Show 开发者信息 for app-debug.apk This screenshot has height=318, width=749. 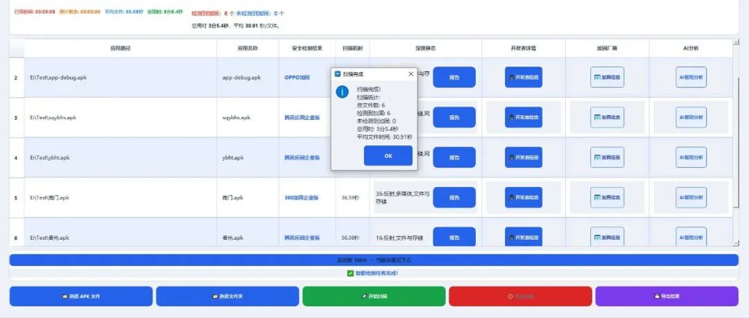point(524,78)
